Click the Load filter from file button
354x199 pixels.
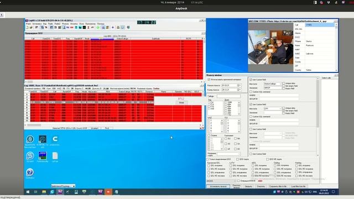coord(298,186)
